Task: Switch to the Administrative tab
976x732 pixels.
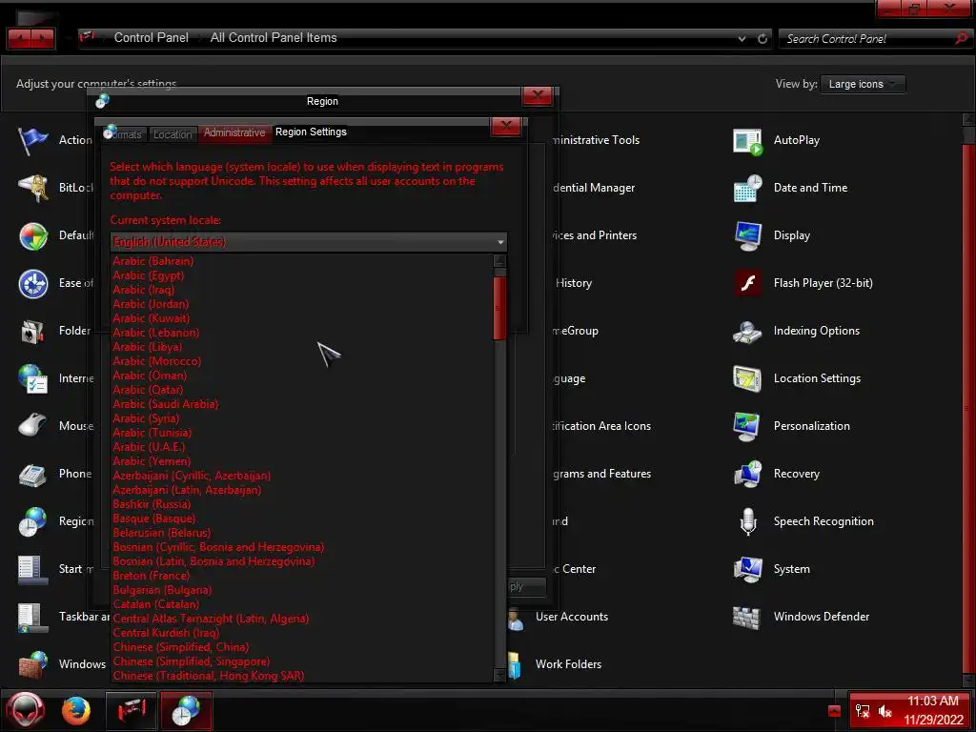Action: (234, 133)
